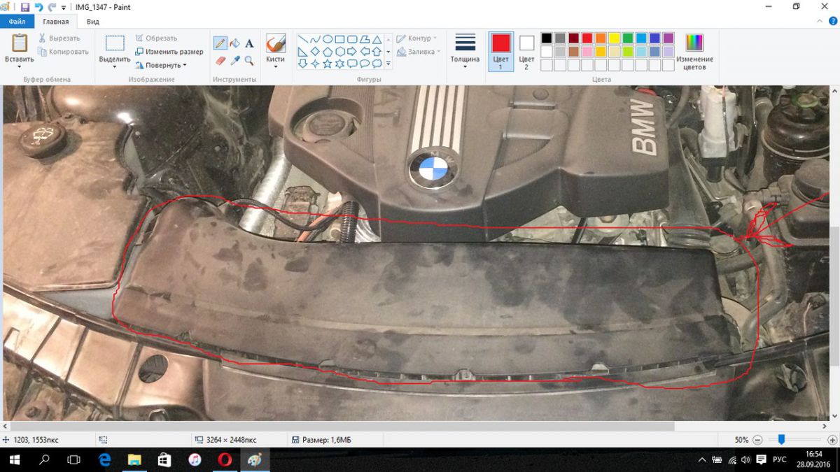The height and width of the screenshot is (472, 840).
Task: Click the Вырезать cut button
Action: tap(59, 38)
